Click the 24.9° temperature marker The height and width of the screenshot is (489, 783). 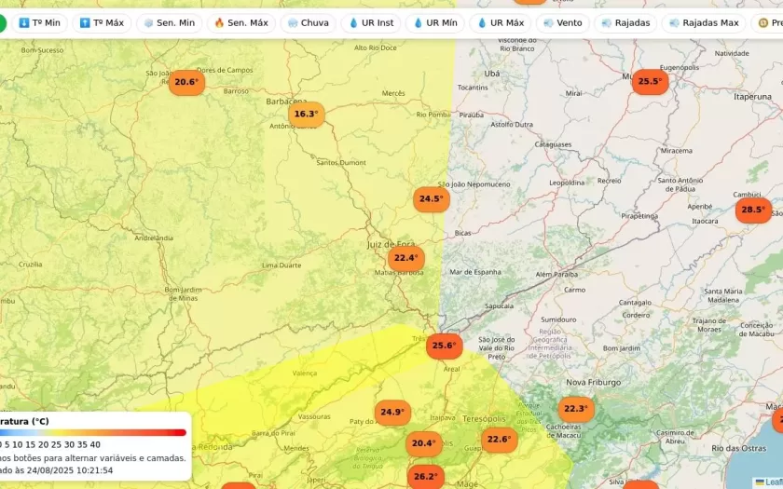tap(392, 412)
